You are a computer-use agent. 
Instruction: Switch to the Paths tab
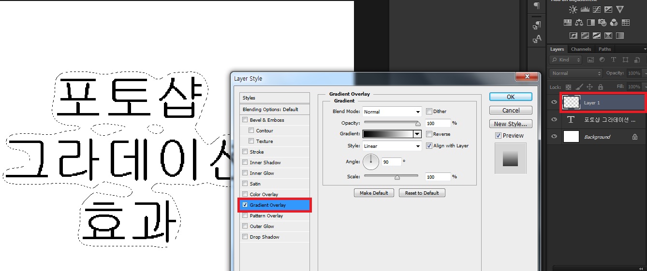[604, 49]
